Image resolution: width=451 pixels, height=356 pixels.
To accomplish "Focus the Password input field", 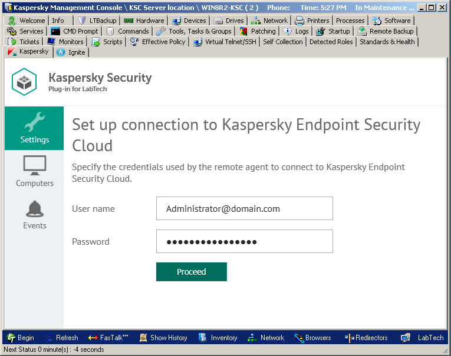I will (244, 242).
